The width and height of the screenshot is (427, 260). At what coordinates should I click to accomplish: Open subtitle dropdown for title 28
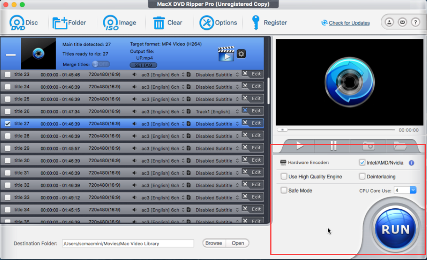click(237, 136)
